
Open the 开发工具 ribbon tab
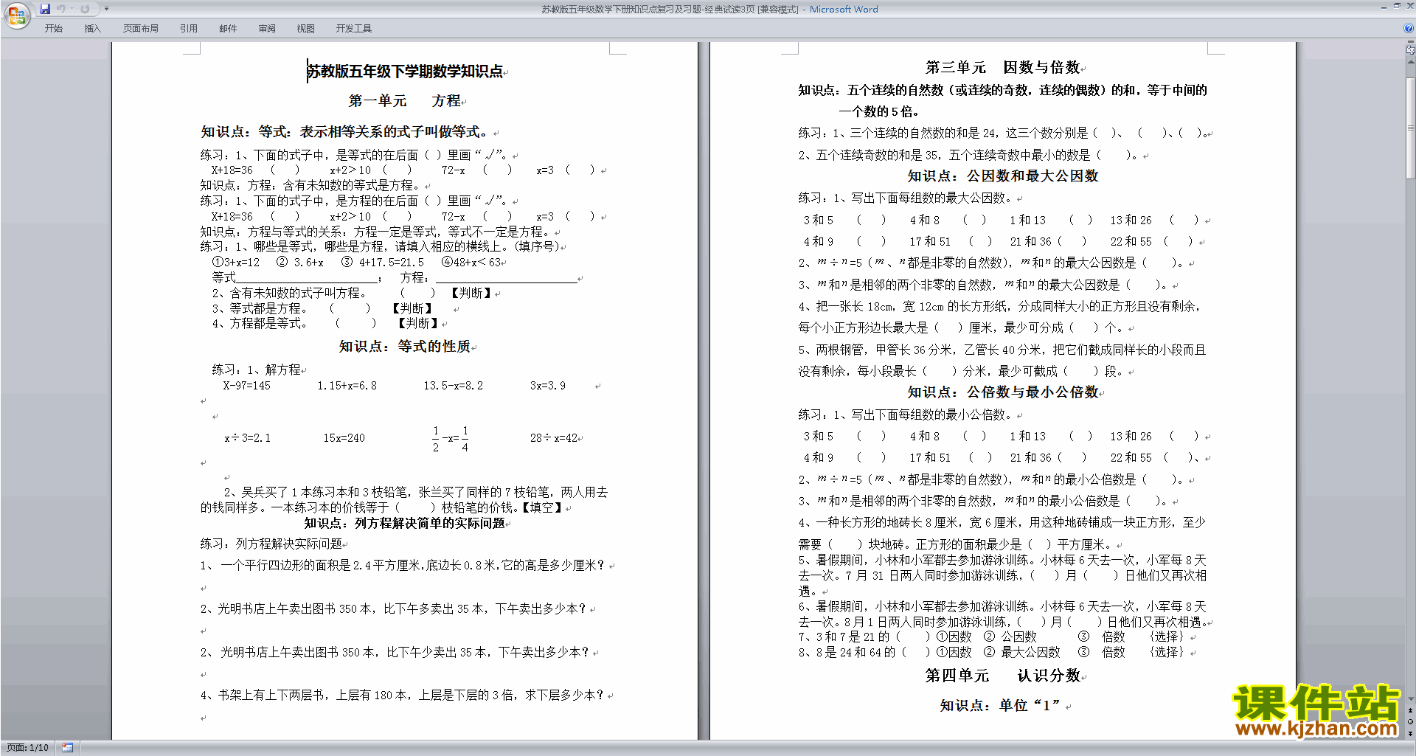pyautogui.click(x=354, y=28)
